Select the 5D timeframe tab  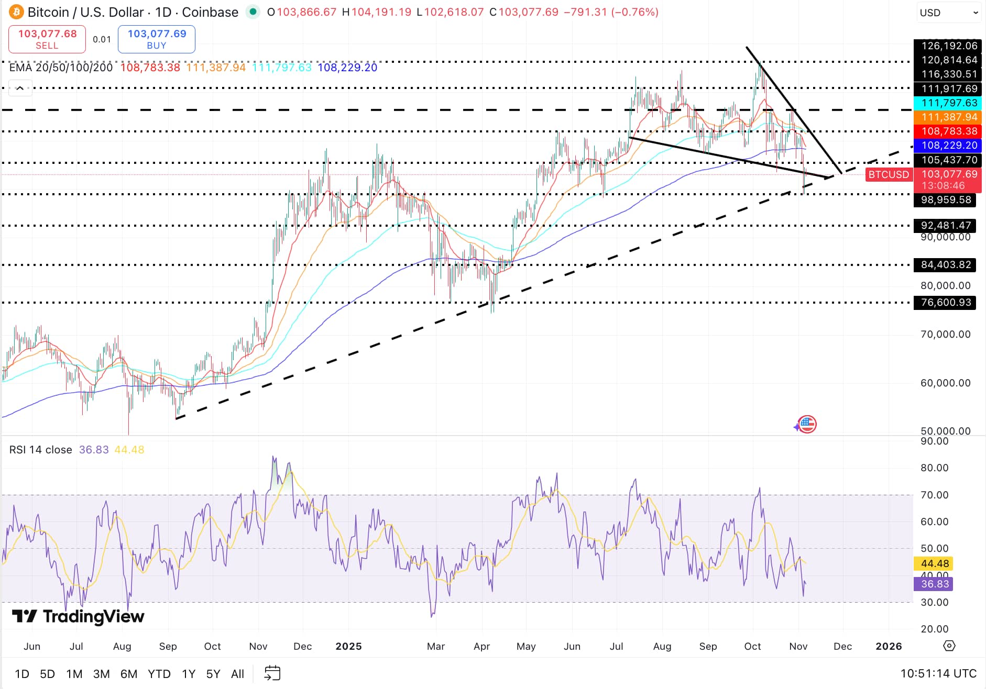click(49, 674)
